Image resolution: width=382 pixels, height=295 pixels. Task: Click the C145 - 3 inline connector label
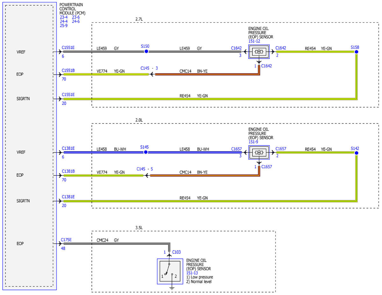[149, 68]
